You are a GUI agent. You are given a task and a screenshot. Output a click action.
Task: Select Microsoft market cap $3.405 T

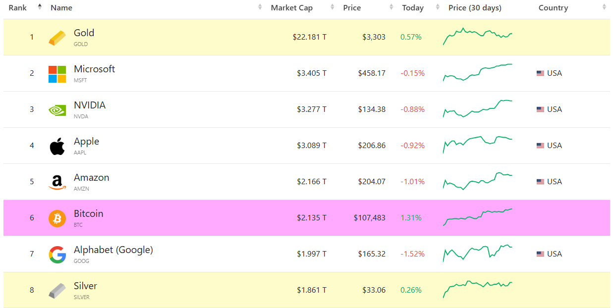312,73
